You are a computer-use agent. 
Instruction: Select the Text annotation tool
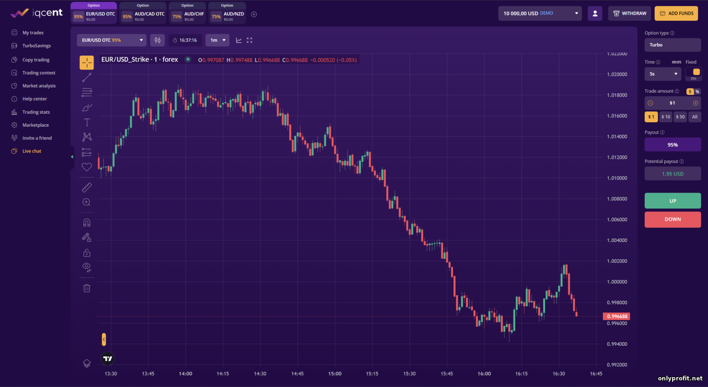(87, 122)
